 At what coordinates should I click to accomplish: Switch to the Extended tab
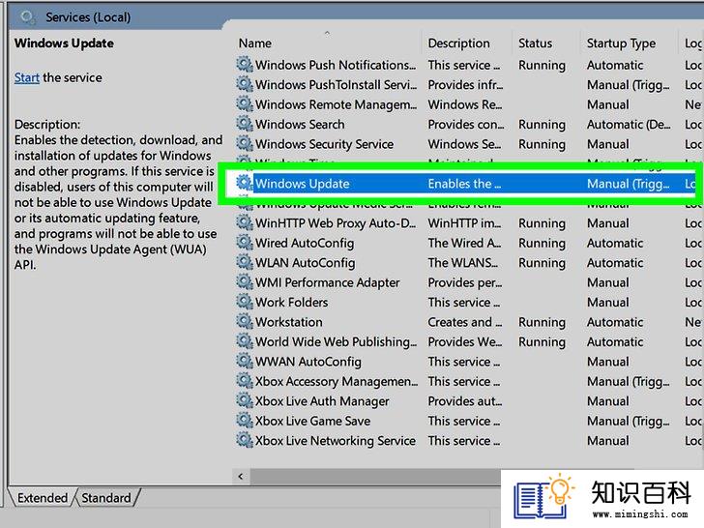[x=43, y=498]
